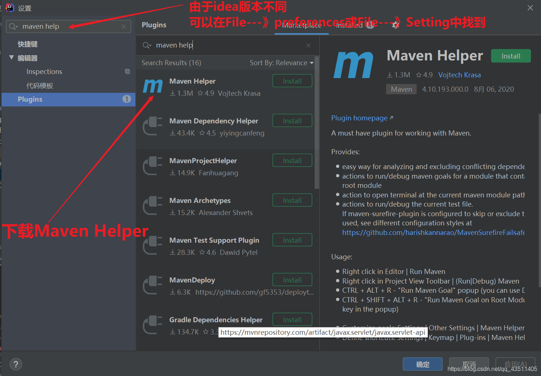Click the MavenDeploy plugin icon
The width and height of the screenshot is (541, 376).
(153, 285)
